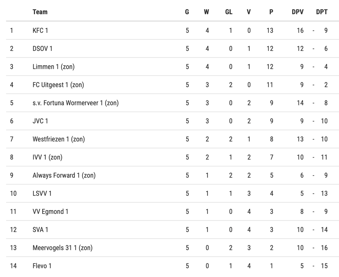339x277 pixels.
Task: Open Limmen 1 (zon) team entry
Action: click(x=173, y=67)
